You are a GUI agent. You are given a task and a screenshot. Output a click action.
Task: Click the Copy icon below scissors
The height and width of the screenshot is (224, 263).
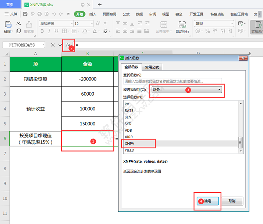19,31
